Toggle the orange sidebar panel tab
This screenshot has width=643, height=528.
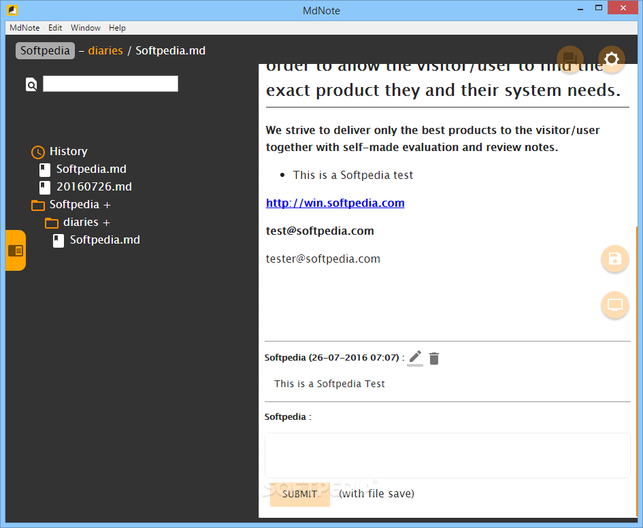coord(16,250)
